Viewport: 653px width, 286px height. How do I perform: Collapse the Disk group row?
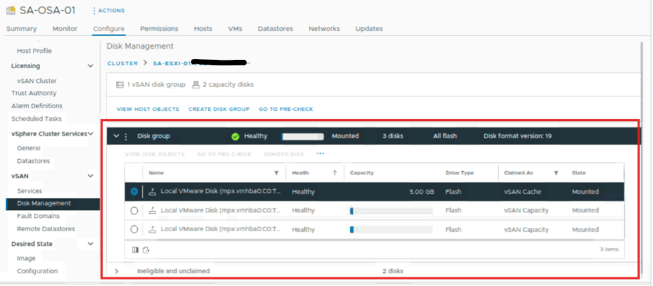coord(117,136)
